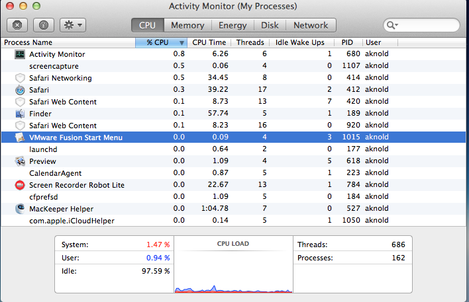Click CPU time 57.74 for Finder
The height and width of the screenshot is (302, 469).
click(x=218, y=113)
